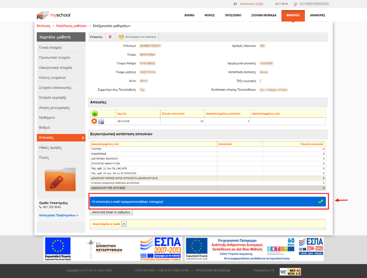Screen dimensions: 367x278
Task: Click the green checkmark in success message
Action: click(x=320, y=202)
